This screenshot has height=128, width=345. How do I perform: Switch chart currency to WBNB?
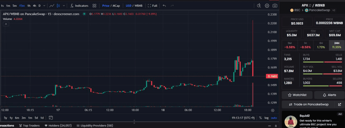[139, 6]
